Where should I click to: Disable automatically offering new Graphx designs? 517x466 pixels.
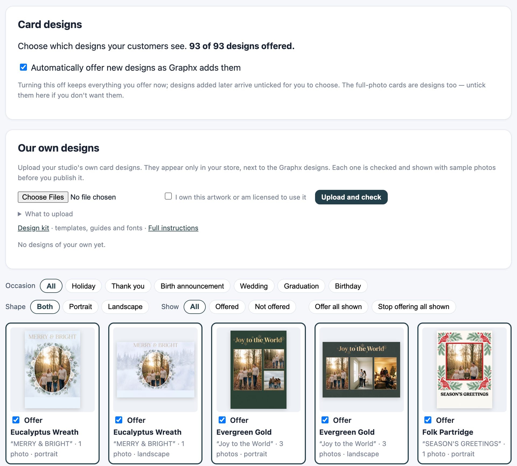click(x=23, y=67)
